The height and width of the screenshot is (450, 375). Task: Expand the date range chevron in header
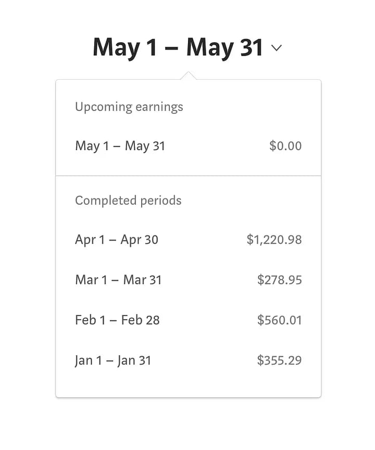tap(277, 48)
